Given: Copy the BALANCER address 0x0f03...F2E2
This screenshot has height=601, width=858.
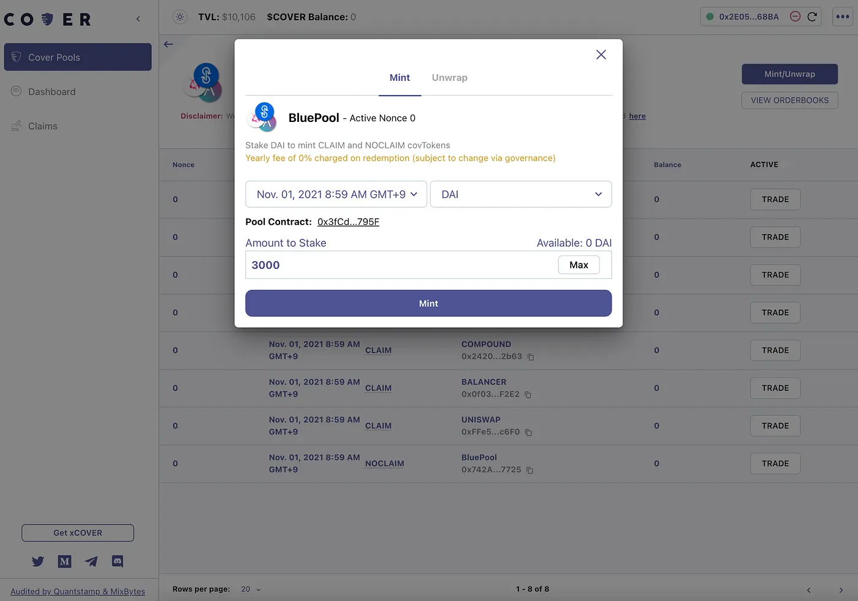Looking at the screenshot, I should pyautogui.click(x=528, y=395).
